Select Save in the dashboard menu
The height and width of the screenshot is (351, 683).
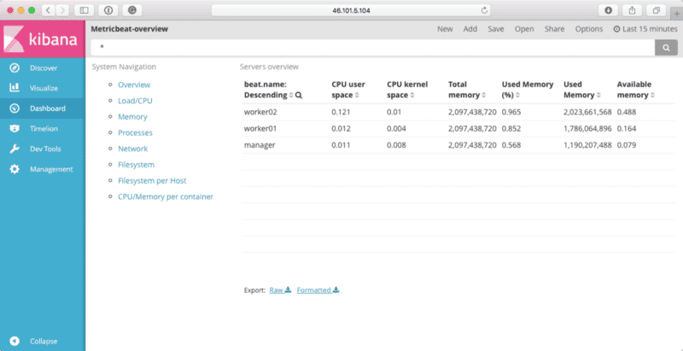click(x=495, y=29)
